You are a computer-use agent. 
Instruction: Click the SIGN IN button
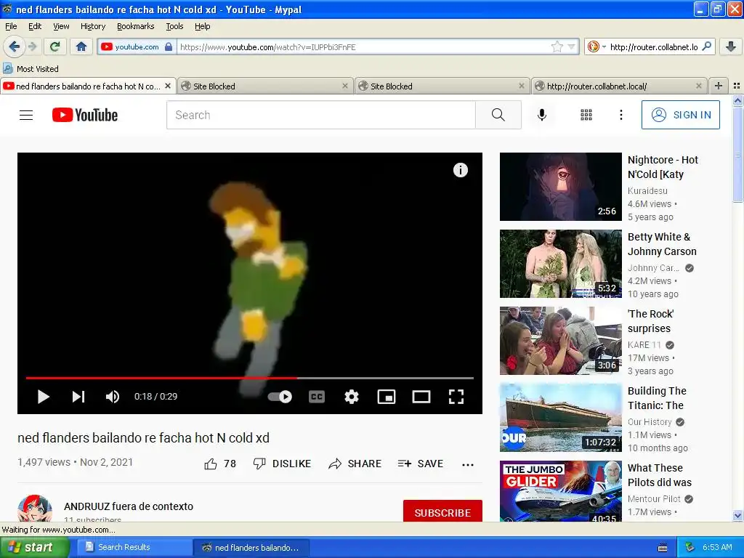(x=680, y=115)
